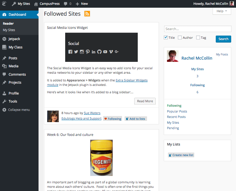Click Read More on the widget post
Screen dimensions: 236x191
point(145,101)
